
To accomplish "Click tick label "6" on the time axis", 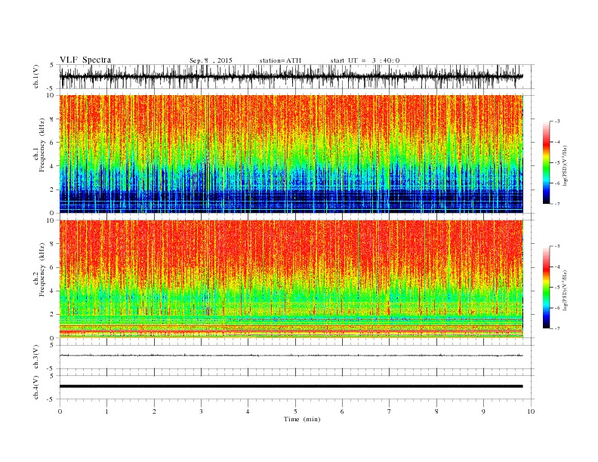I will (342, 411).
